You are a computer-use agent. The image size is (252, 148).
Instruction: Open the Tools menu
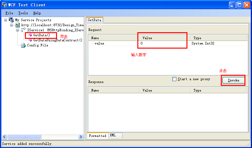[23, 13]
